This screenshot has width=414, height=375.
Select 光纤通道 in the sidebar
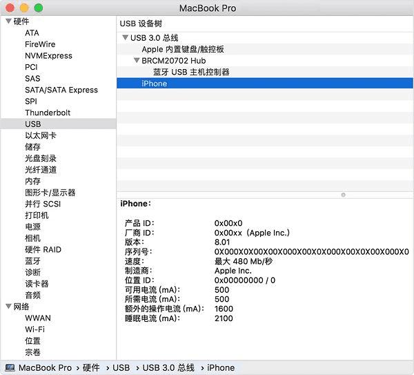41,169
